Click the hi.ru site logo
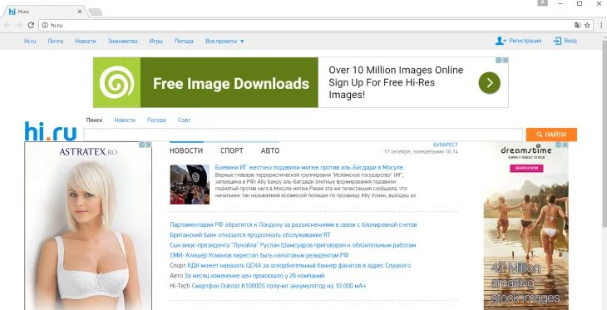The width and height of the screenshot is (607, 310). (51, 131)
